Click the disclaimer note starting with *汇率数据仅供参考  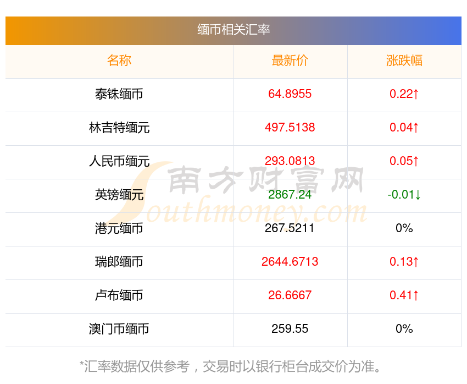pyautogui.click(x=230, y=366)
